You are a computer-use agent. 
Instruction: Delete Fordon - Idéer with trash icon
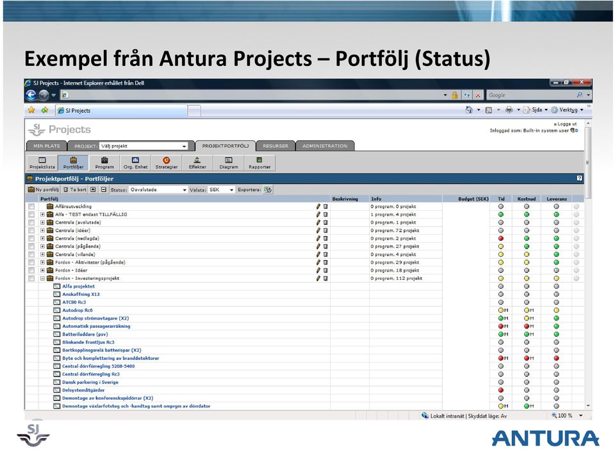(325, 270)
